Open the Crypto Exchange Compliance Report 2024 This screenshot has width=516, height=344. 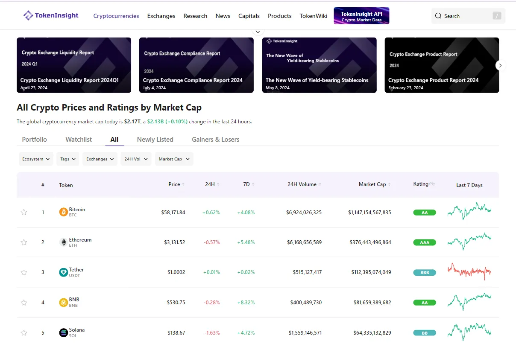[x=196, y=65]
